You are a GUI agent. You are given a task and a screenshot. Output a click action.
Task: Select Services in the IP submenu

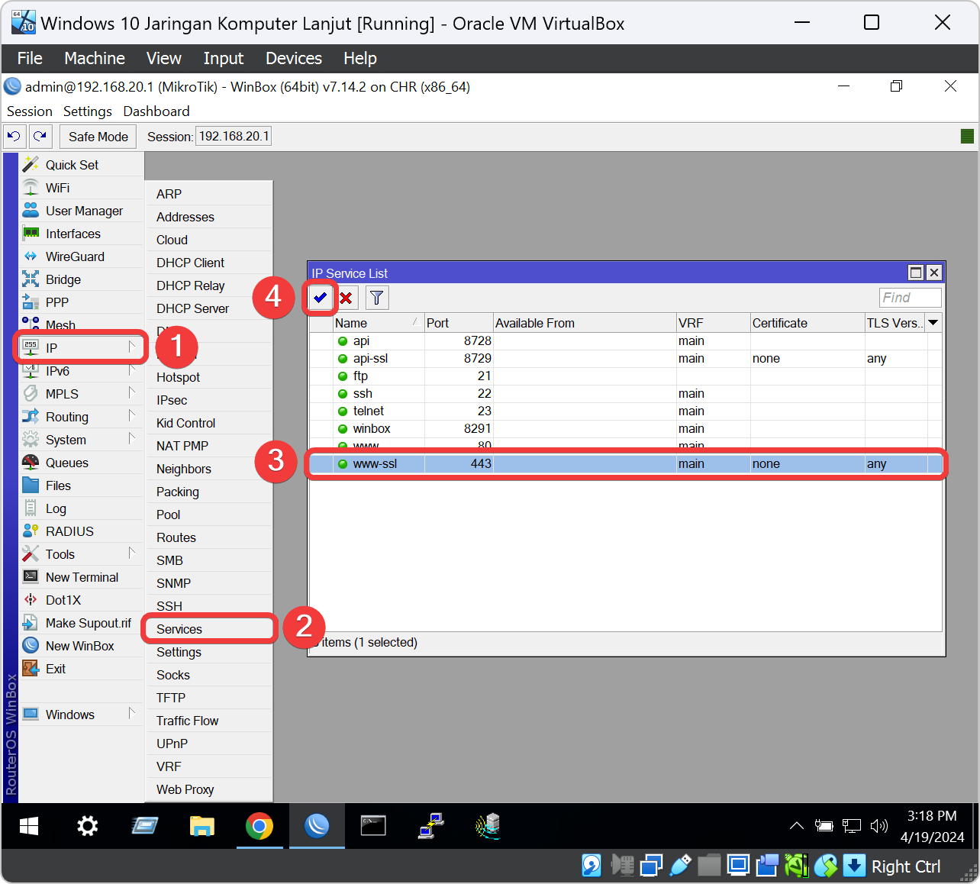click(209, 629)
